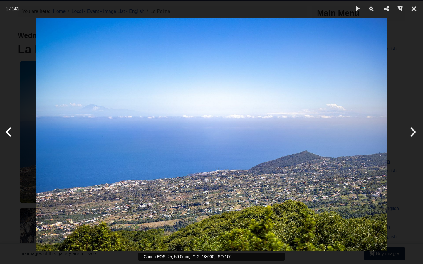Click the 'Main Menu' heading
This screenshot has height=264, width=423.
point(338,13)
